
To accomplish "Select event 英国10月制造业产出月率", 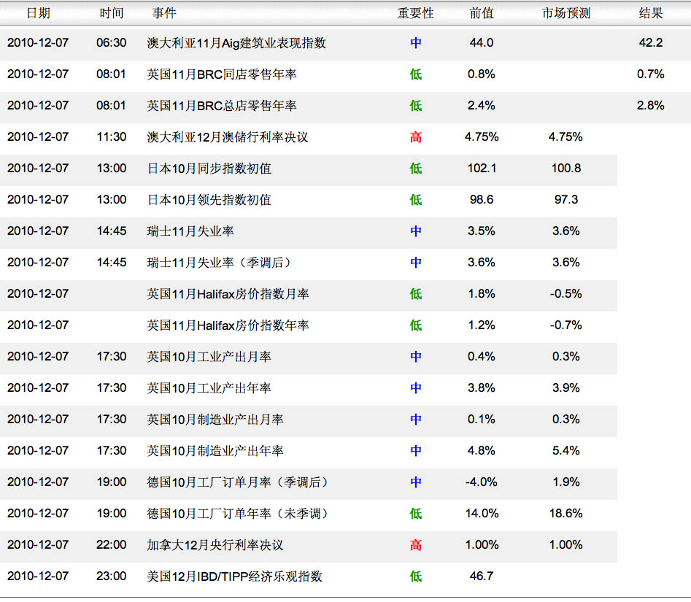I will coord(215,419).
